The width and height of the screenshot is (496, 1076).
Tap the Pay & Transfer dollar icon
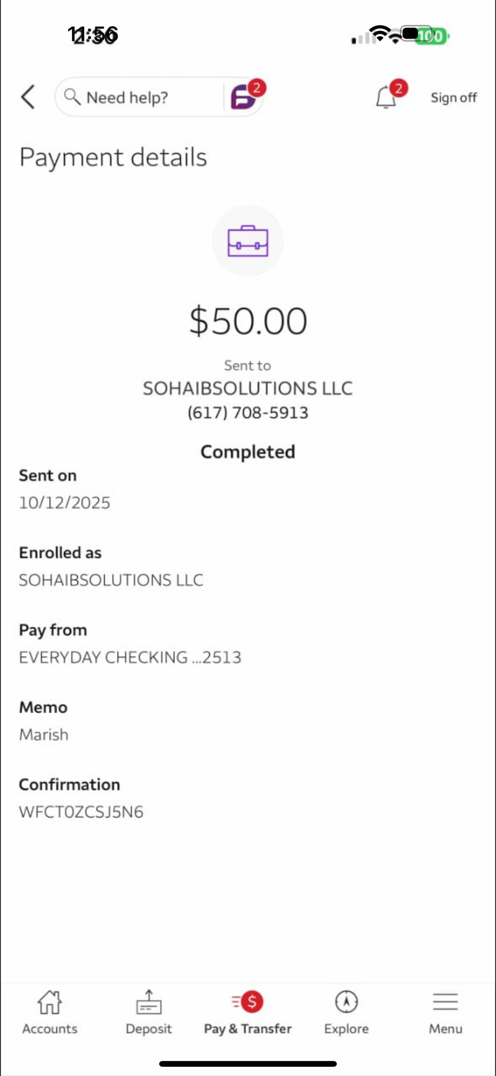pyautogui.click(x=248, y=1001)
